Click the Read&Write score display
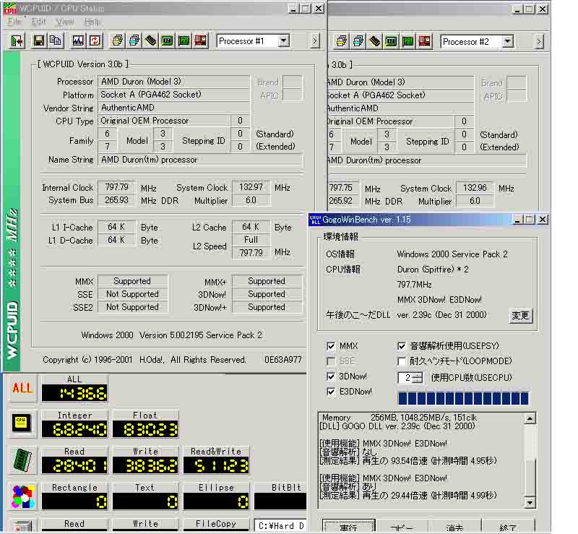 click(216, 466)
